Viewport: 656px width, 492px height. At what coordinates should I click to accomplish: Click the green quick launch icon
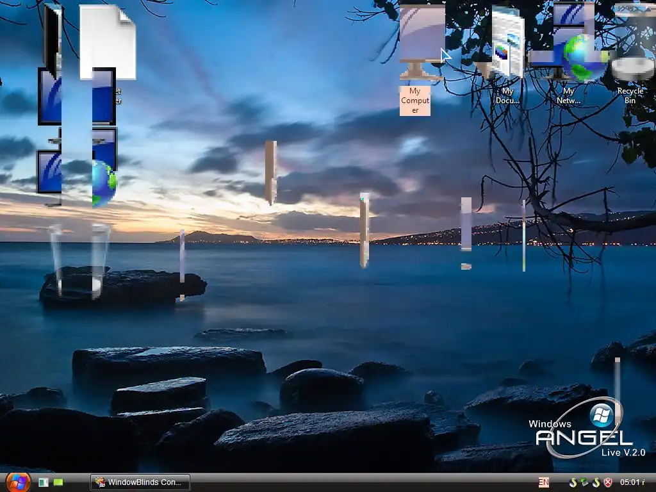coord(58,482)
